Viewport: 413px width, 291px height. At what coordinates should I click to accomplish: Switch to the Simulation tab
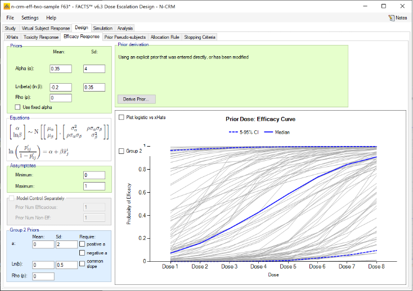tap(102, 28)
